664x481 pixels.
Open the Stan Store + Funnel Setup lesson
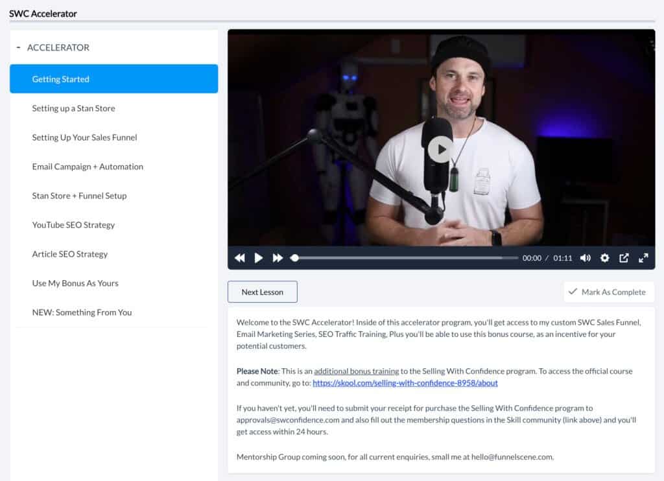(x=114, y=196)
